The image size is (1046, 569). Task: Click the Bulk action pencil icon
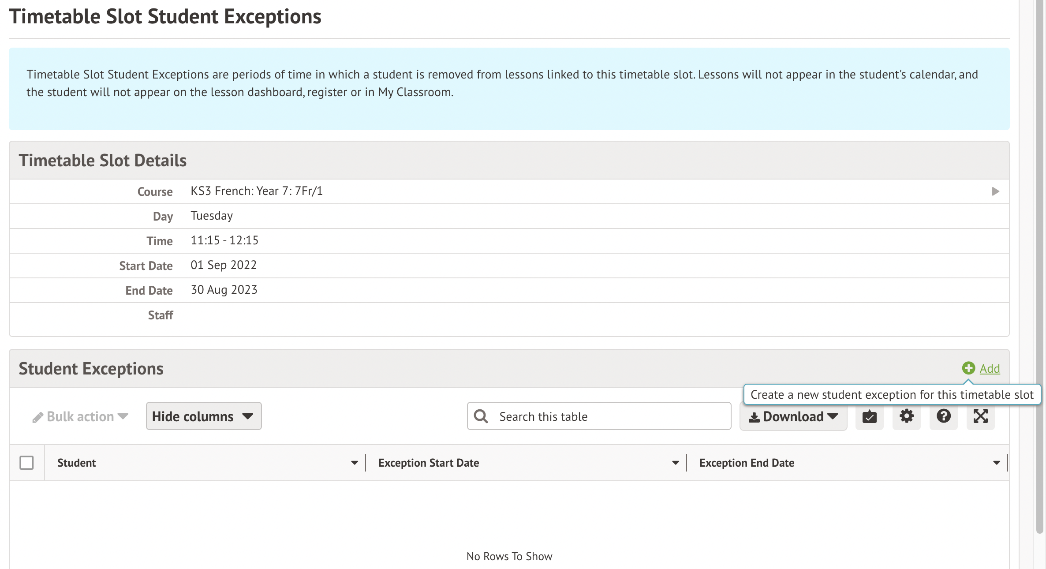tap(38, 417)
